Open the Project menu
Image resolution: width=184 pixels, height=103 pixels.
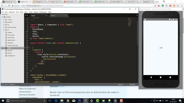click(x=36, y=12)
